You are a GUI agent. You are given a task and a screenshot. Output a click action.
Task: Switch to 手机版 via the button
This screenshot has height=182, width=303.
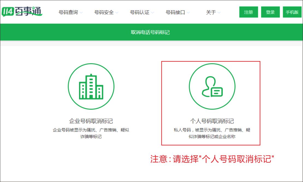[292, 12]
